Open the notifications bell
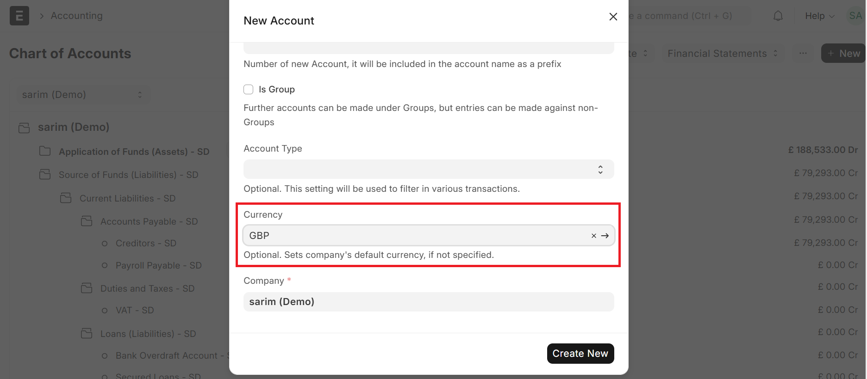Image resolution: width=867 pixels, height=379 pixels. point(778,16)
